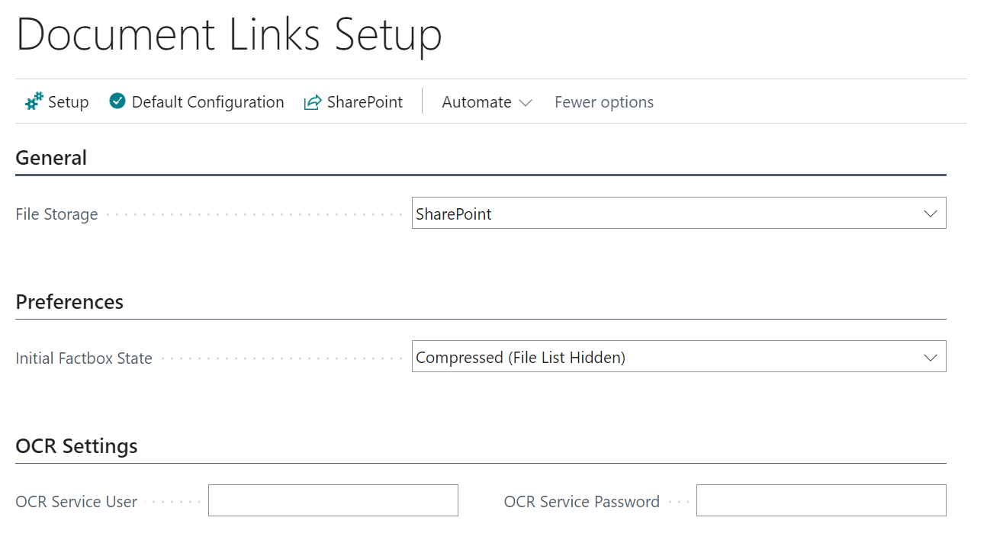Collapse the General section
987x556 pixels.
[51, 158]
